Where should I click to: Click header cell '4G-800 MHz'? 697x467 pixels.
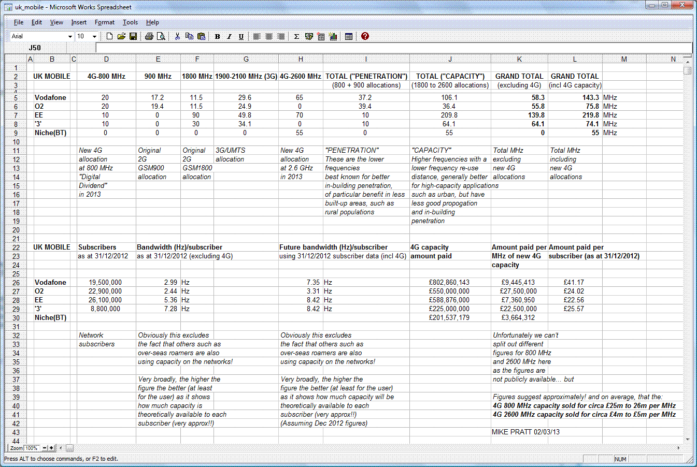[x=106, y=76]
